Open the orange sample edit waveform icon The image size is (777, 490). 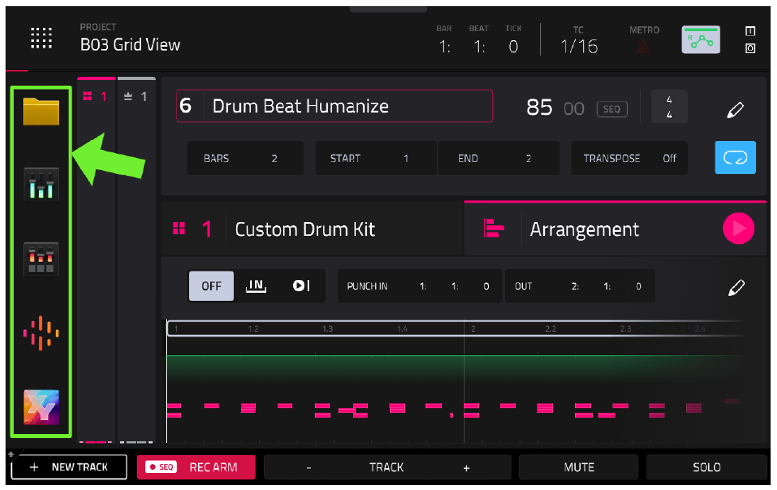41,333
